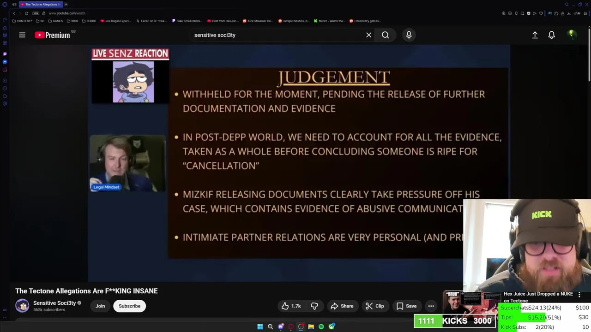Open 'Lacari on X' bookmark

[x=151, y=21]
